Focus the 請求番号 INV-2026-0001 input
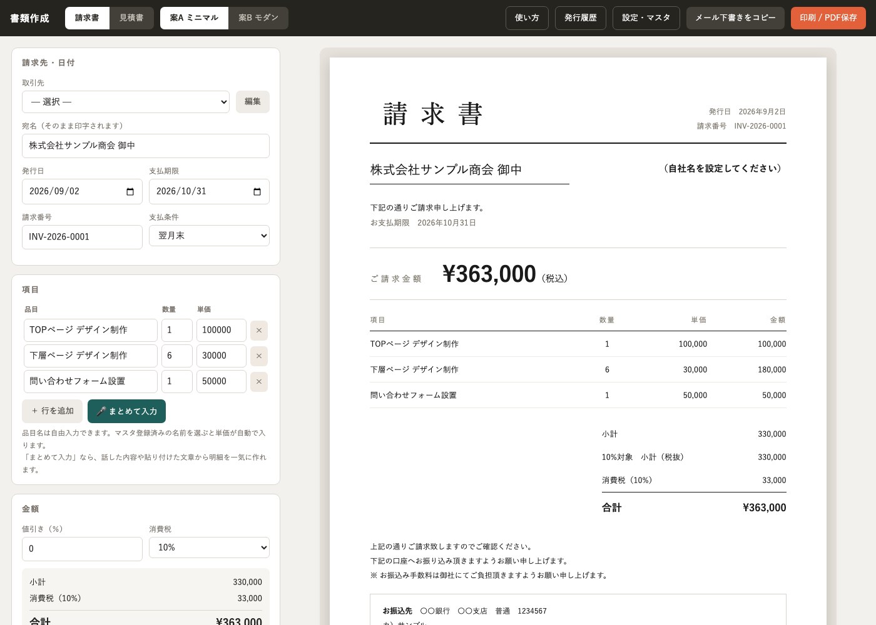 click(x=82, y=237)
